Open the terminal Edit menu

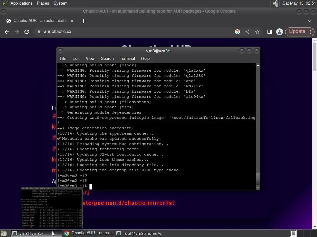tap(76, 58)
